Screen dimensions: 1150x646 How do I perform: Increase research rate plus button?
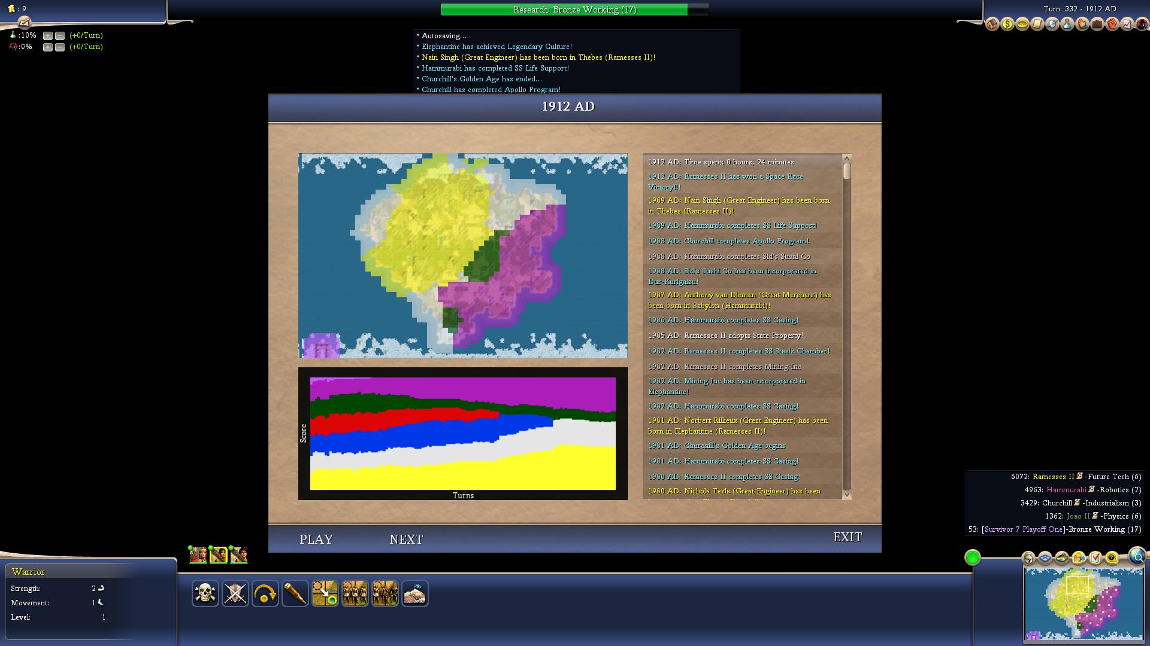tap(48, 36)
